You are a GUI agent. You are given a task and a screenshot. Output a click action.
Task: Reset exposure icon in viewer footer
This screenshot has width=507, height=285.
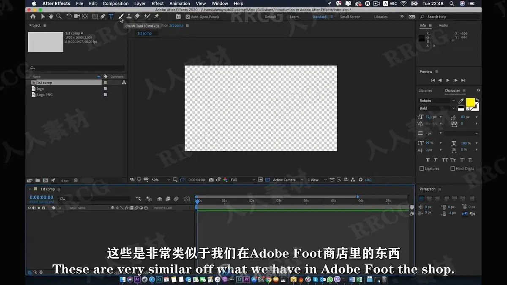(360, 180)
